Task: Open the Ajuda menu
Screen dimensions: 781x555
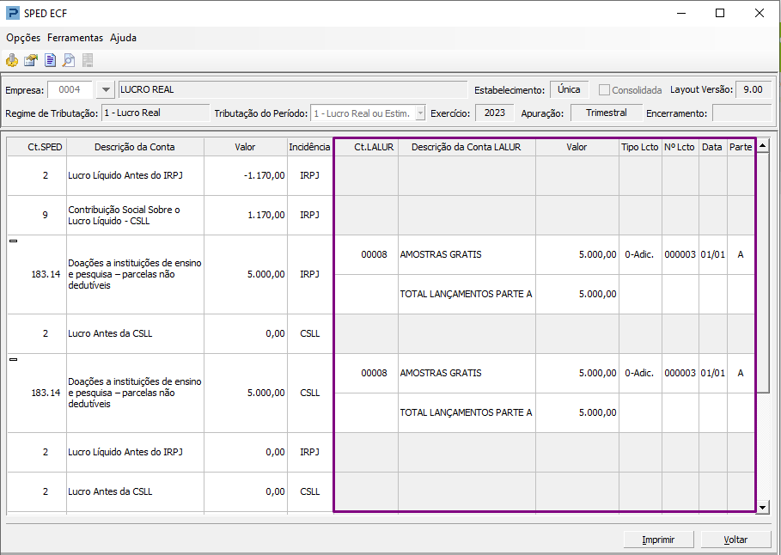Action: (x=123, y=38)
